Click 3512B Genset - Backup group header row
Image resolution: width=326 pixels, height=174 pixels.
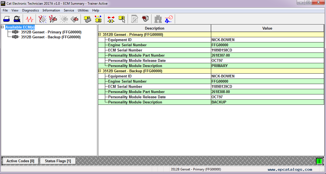click(x=211, y=71)
